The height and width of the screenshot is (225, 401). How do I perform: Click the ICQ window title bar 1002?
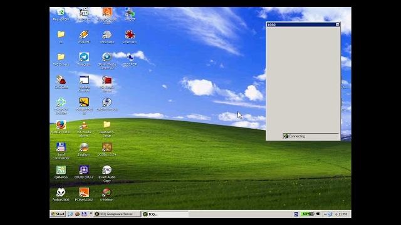point(301,25)
